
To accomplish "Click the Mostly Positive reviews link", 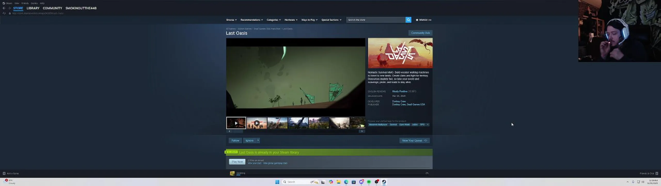I will [400, 91].
